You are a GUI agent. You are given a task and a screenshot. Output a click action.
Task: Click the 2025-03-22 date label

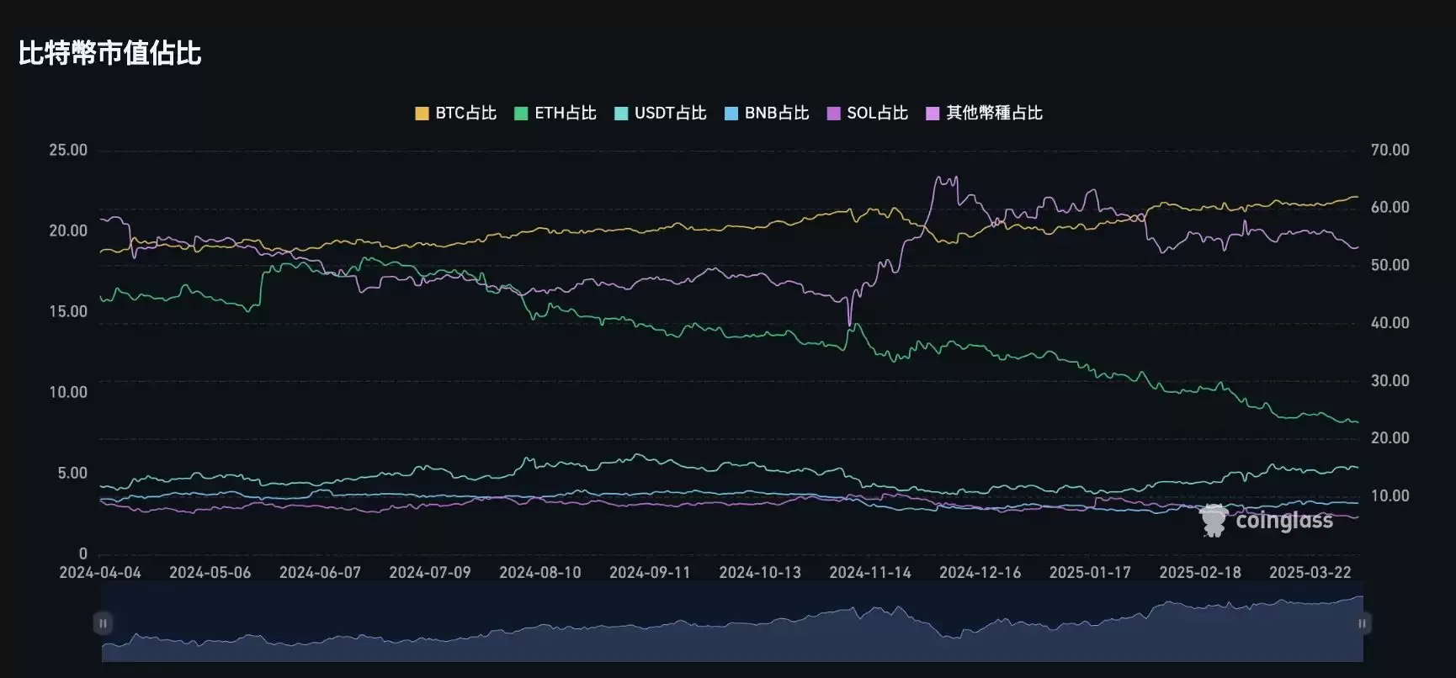point(1310,573)
